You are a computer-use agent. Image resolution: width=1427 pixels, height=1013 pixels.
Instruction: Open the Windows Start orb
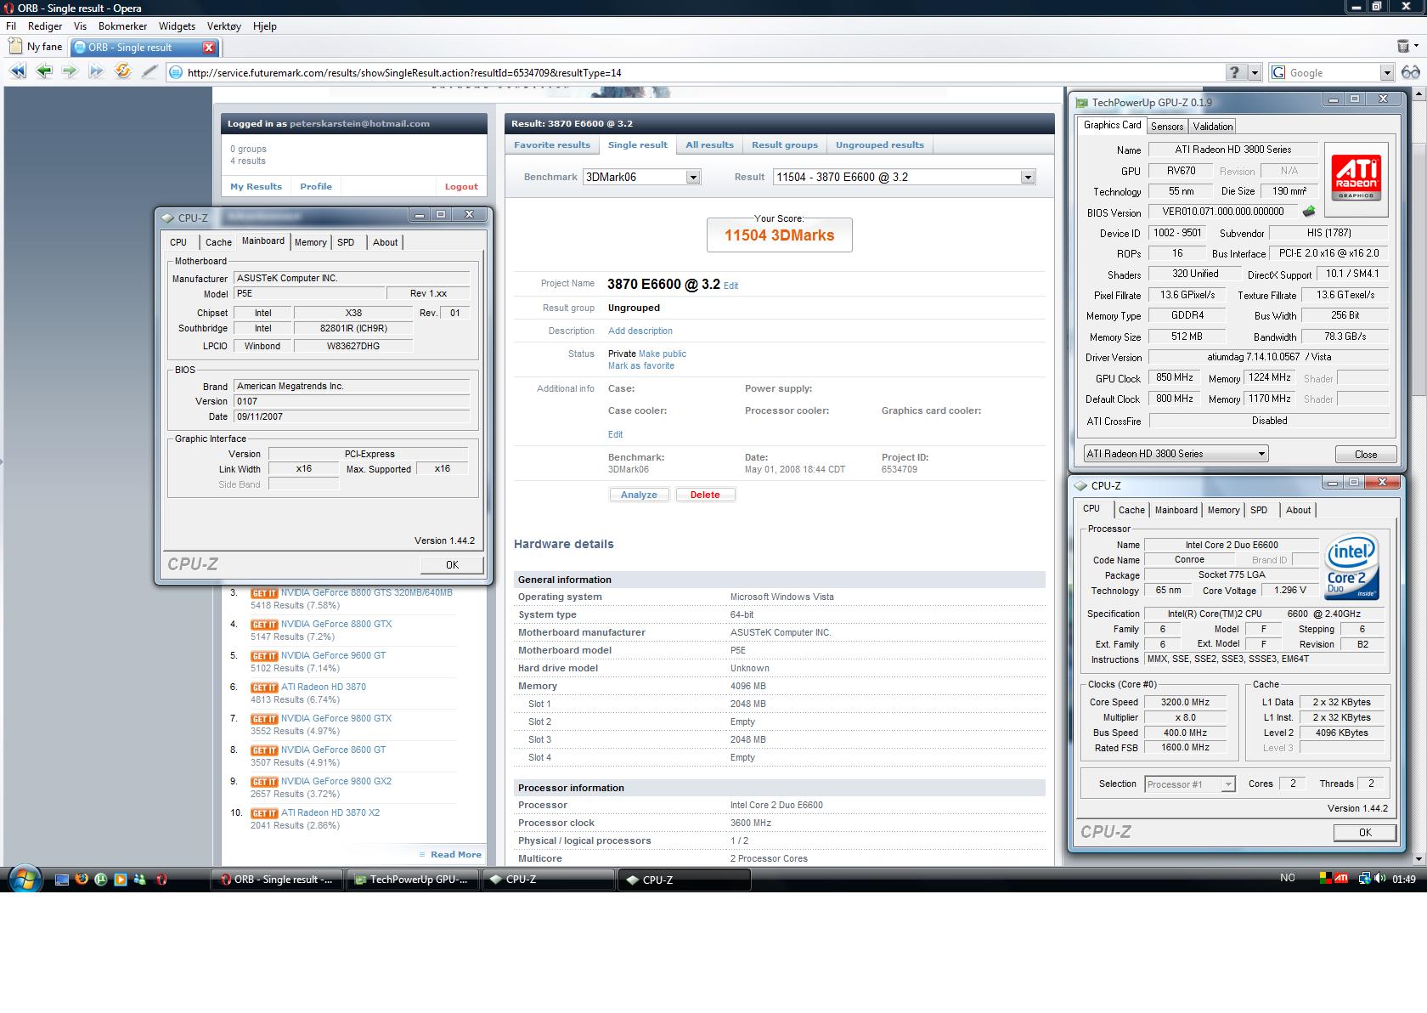click(24, 879)
